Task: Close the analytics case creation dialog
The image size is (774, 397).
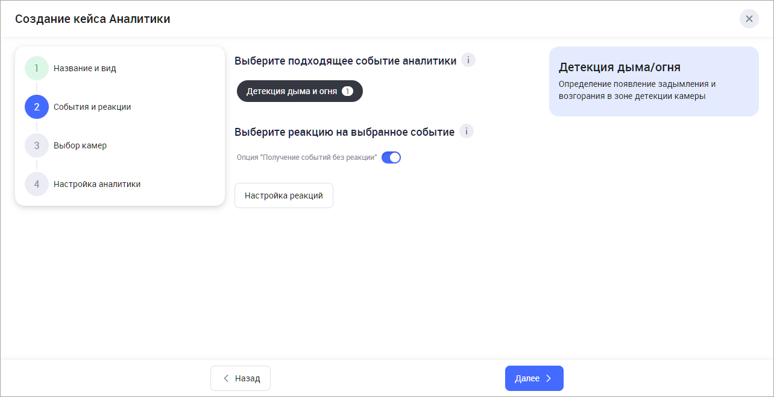Action: point(749,19)
